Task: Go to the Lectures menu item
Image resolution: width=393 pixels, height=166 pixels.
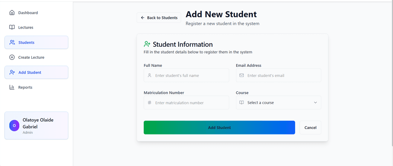Action: [25, 28]
